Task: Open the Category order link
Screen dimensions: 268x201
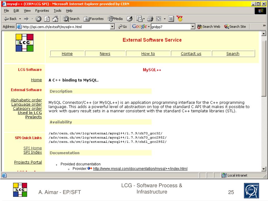Action: click(27, 109)
